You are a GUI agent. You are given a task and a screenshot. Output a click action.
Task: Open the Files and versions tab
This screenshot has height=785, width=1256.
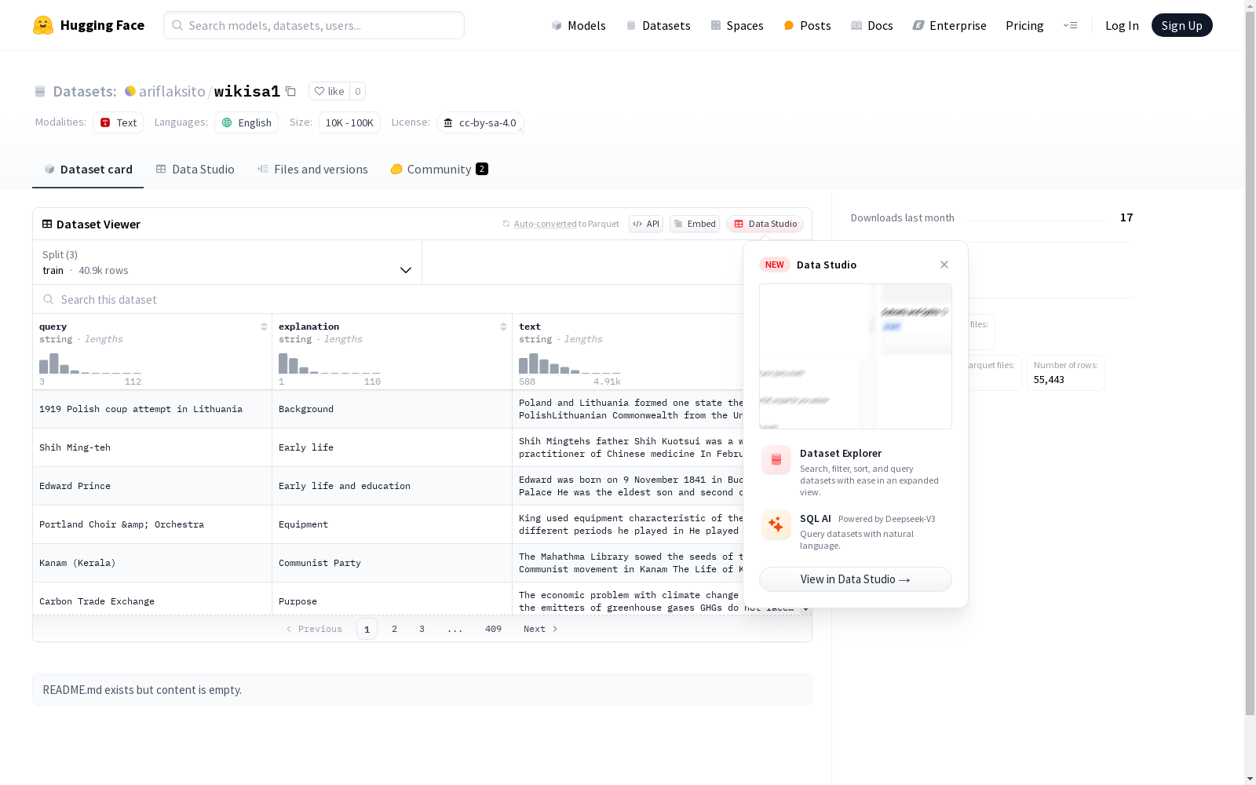312,169
